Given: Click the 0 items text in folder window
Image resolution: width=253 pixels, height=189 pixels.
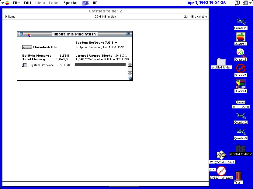Looking at the screenshot, I should 10,17.
